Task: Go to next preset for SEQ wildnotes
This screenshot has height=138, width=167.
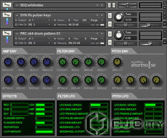Action: point(102,5)
